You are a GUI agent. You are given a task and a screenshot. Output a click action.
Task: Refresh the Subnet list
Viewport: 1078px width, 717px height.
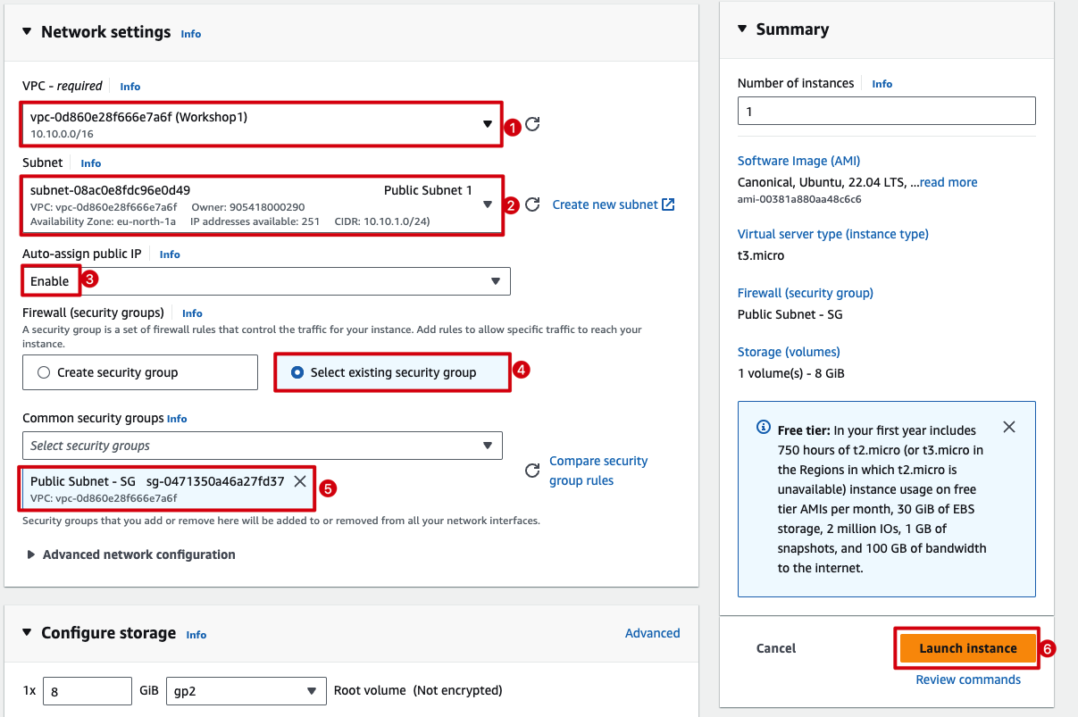tap(532, 204)
